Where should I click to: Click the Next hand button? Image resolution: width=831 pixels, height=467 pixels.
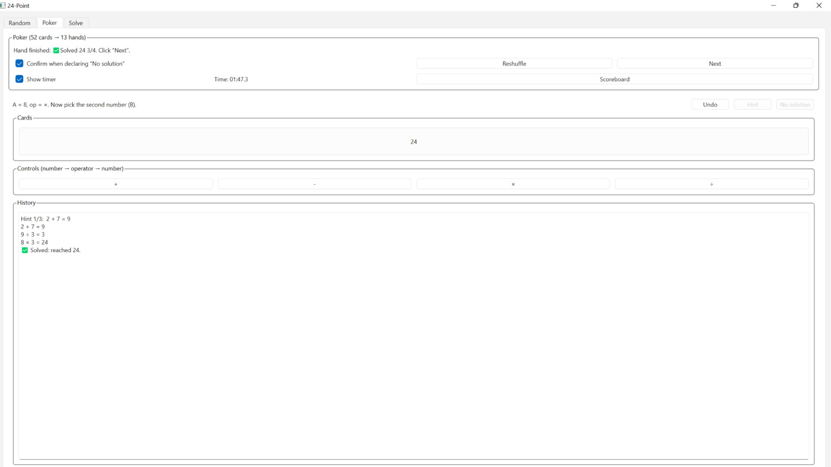point(715,64)
